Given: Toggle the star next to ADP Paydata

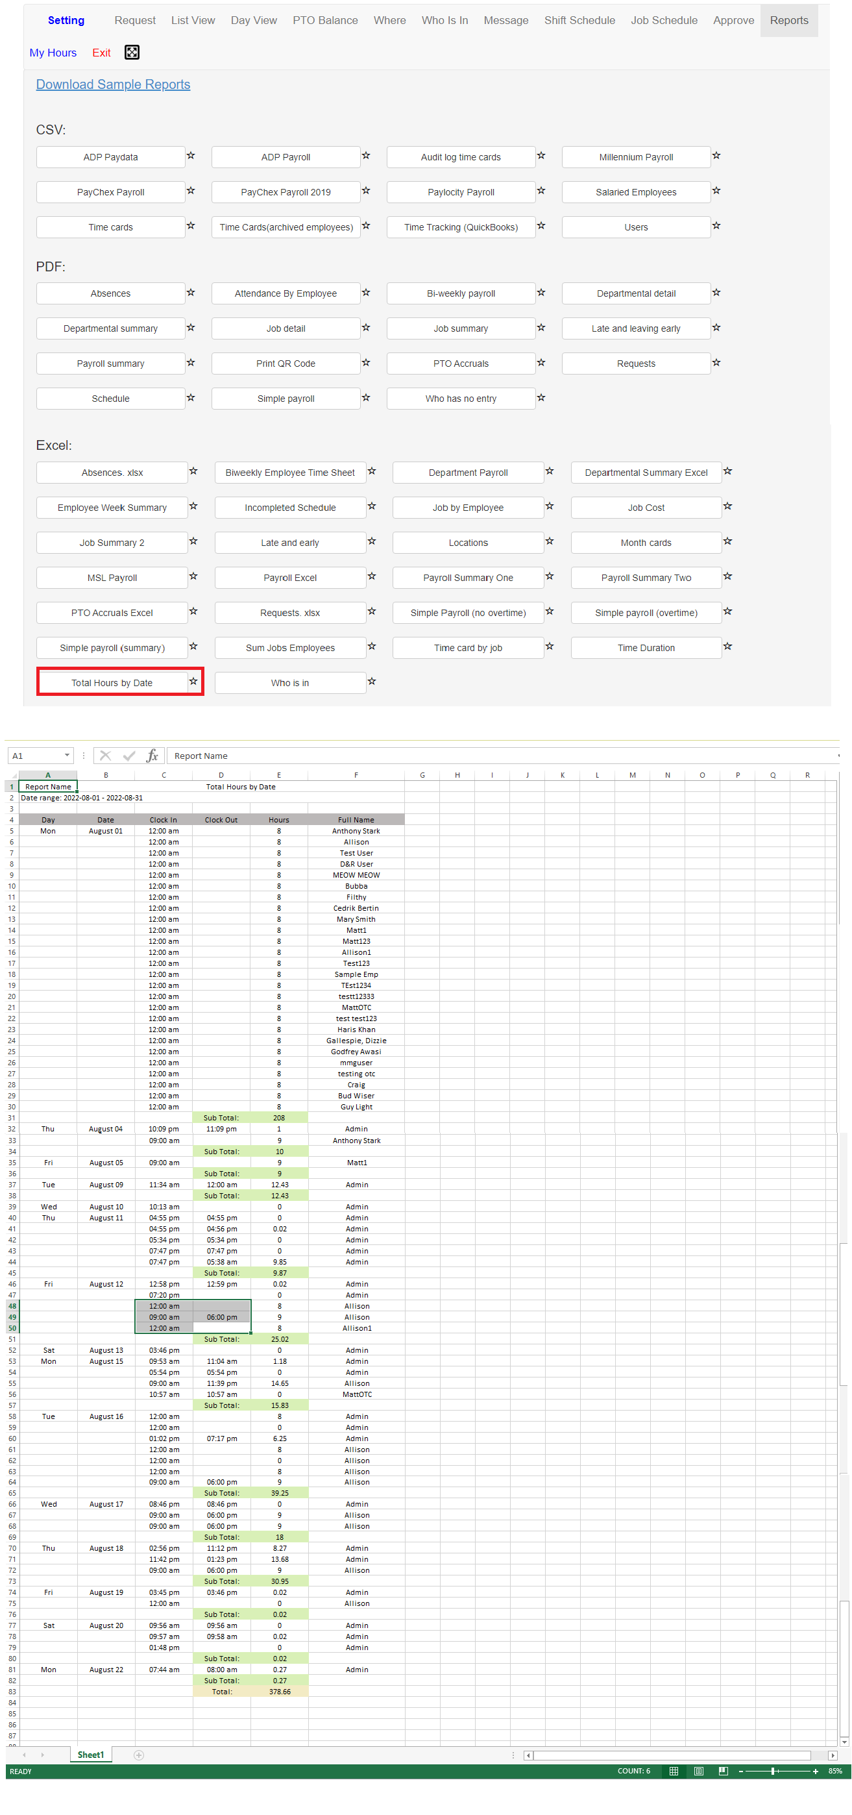Looking at the screenshot, I should pyautogui.click(x=191, y=156).
